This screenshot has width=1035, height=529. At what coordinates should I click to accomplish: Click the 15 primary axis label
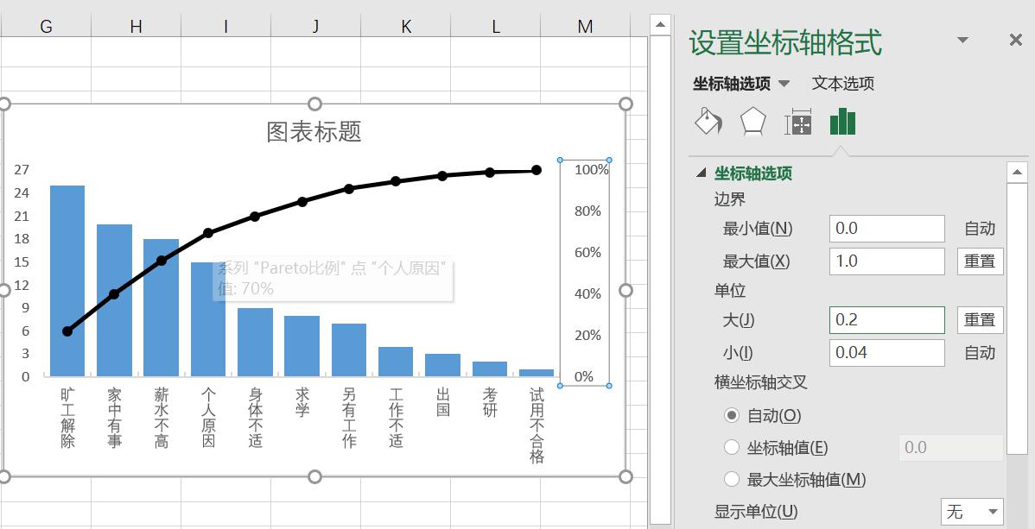22,261
